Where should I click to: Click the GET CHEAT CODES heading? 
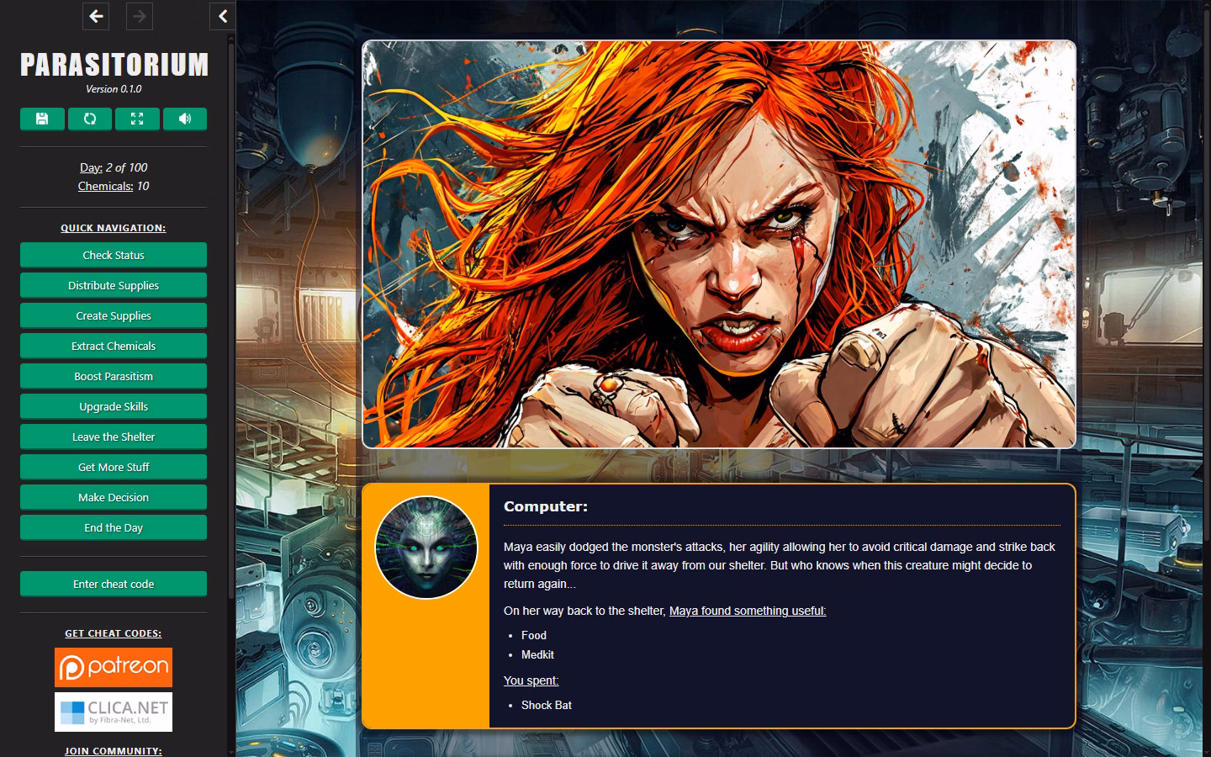click(114, 633)
